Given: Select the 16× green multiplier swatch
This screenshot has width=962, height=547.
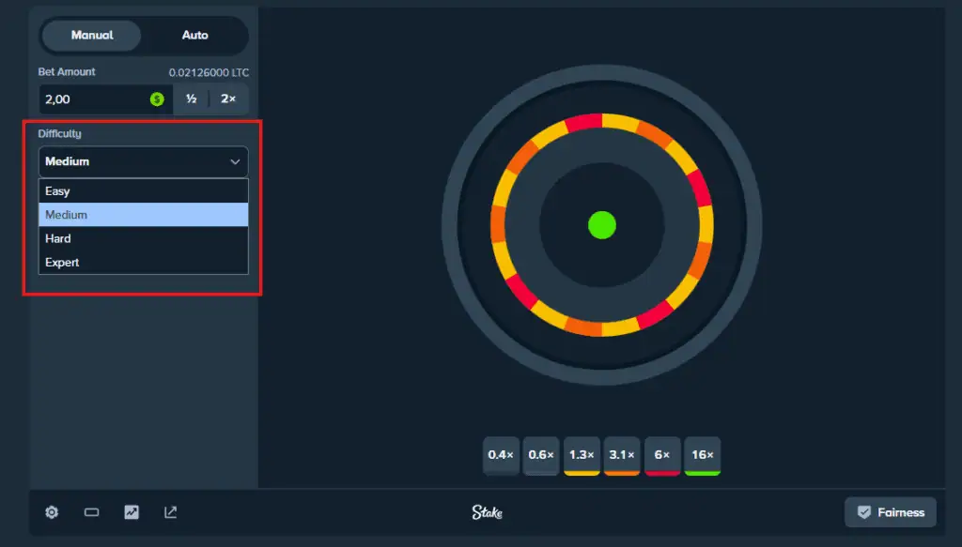Looking at the screenshot, I should (702, 455).
